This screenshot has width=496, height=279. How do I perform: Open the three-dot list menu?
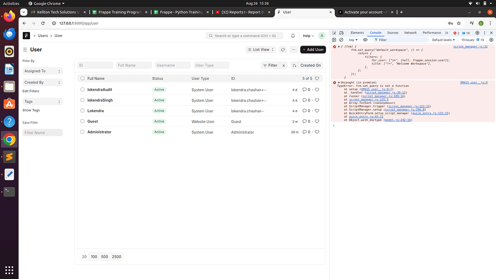(294, 50)
